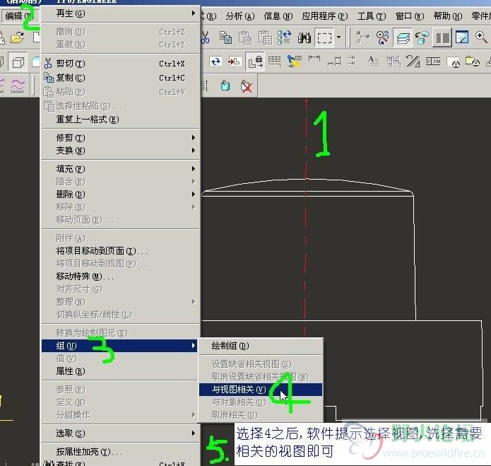Click the linear dimension tool icon
This screenshot has height=466, width=491.
point(314,58)
